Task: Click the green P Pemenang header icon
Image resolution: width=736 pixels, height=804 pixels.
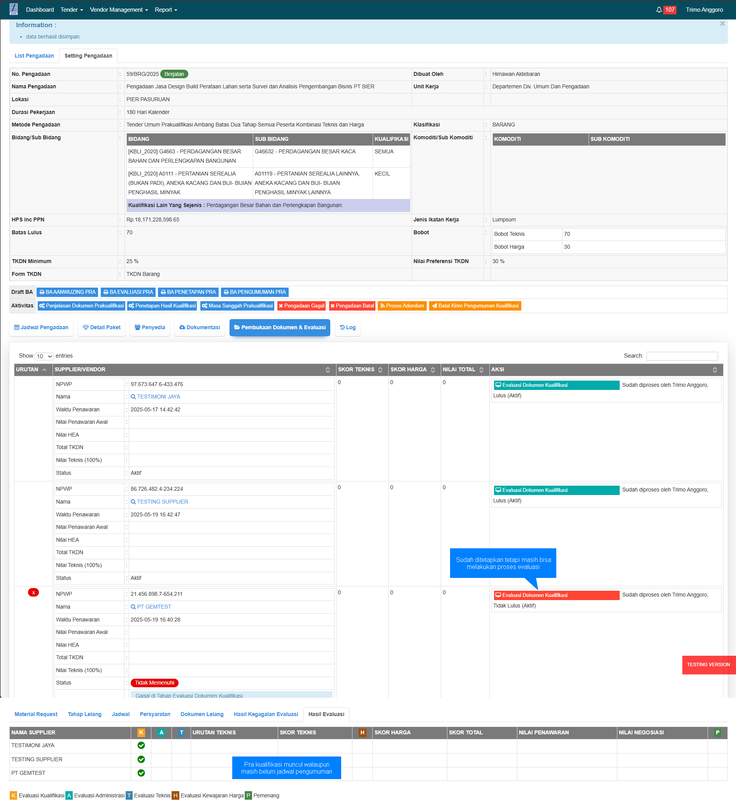Action: (x=717, y=732)
